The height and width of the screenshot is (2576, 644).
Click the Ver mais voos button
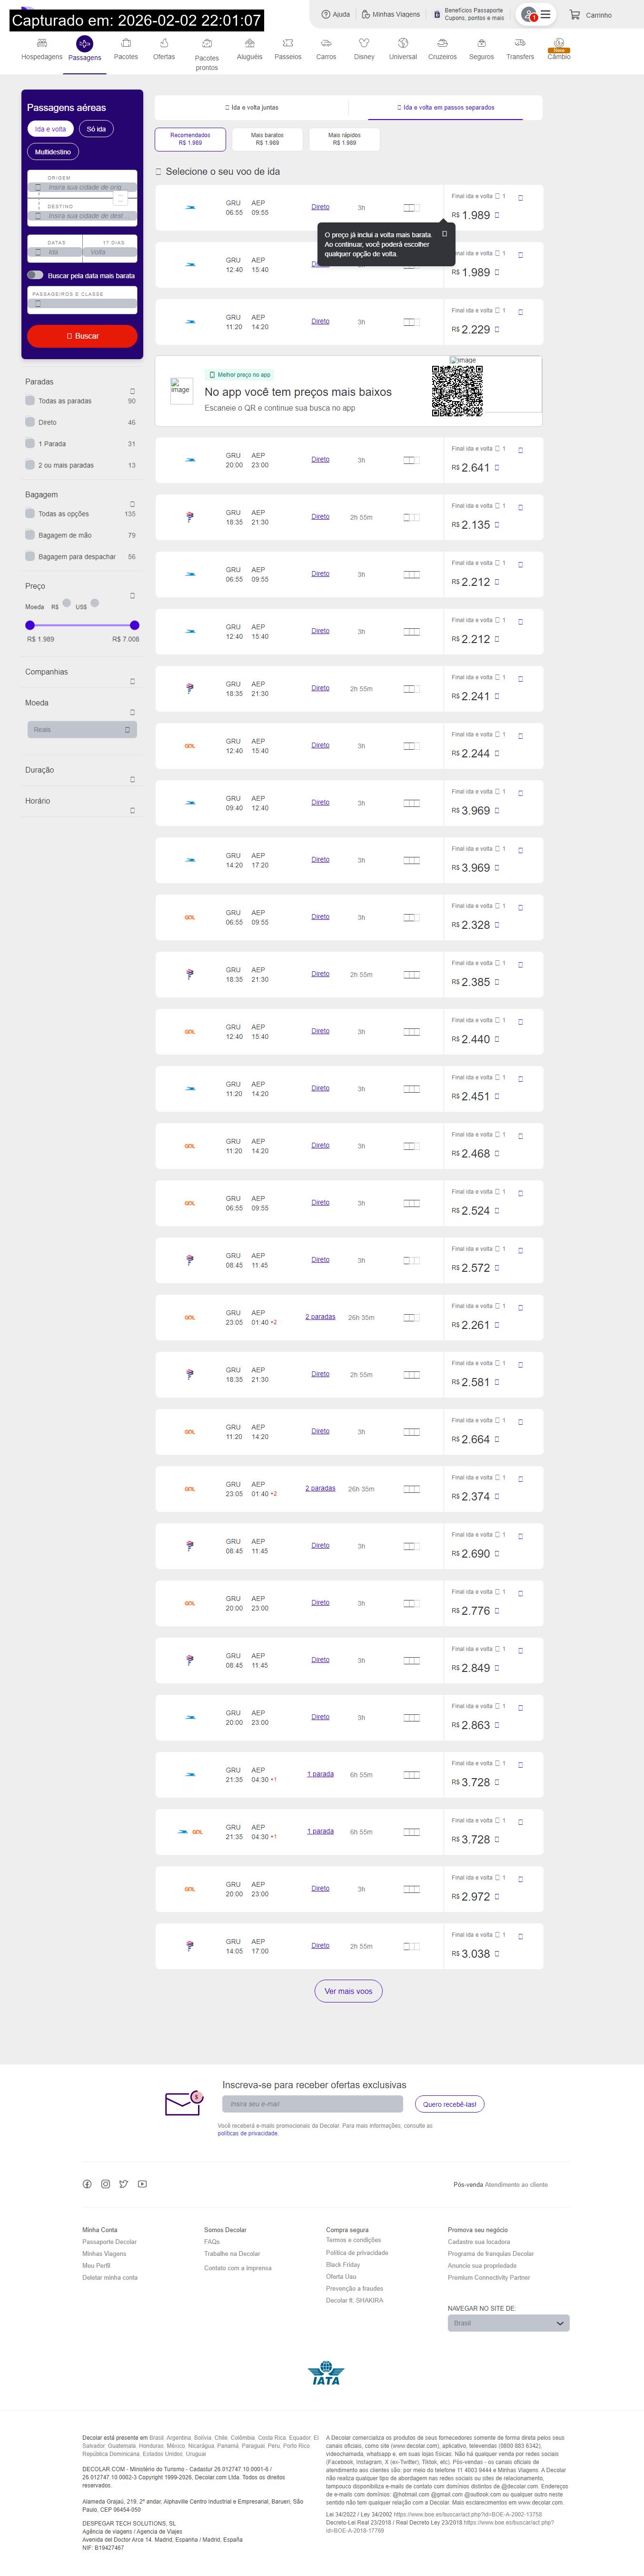(348, 1991)
